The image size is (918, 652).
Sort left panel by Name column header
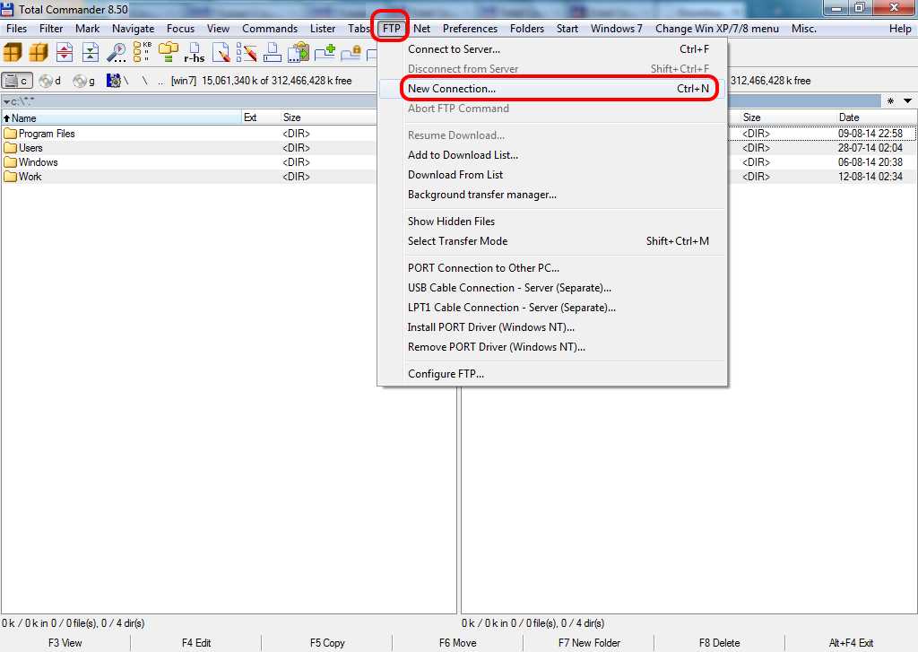(121, 117)
